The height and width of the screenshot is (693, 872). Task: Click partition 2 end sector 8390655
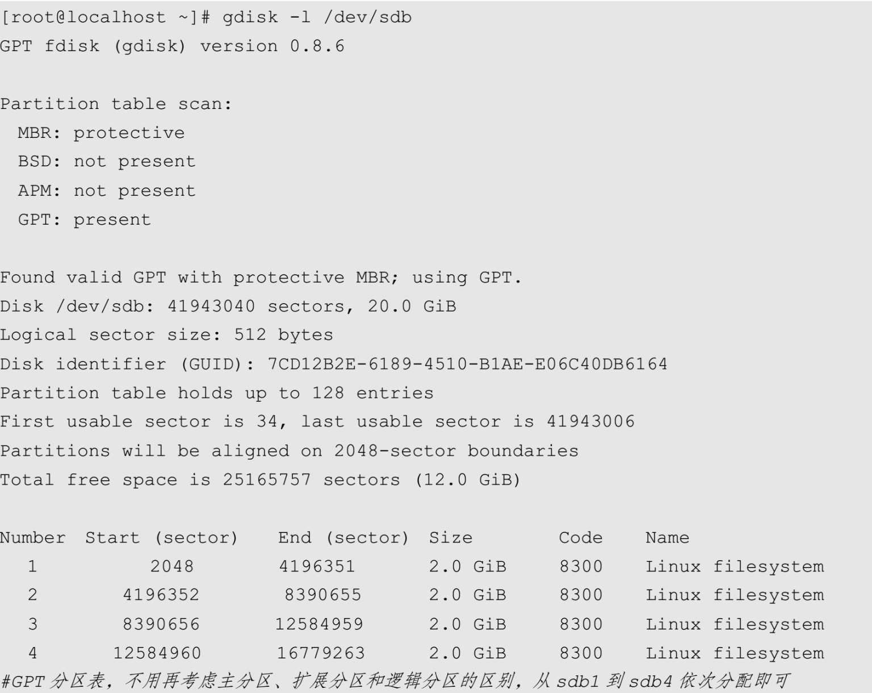coord(322,595)
